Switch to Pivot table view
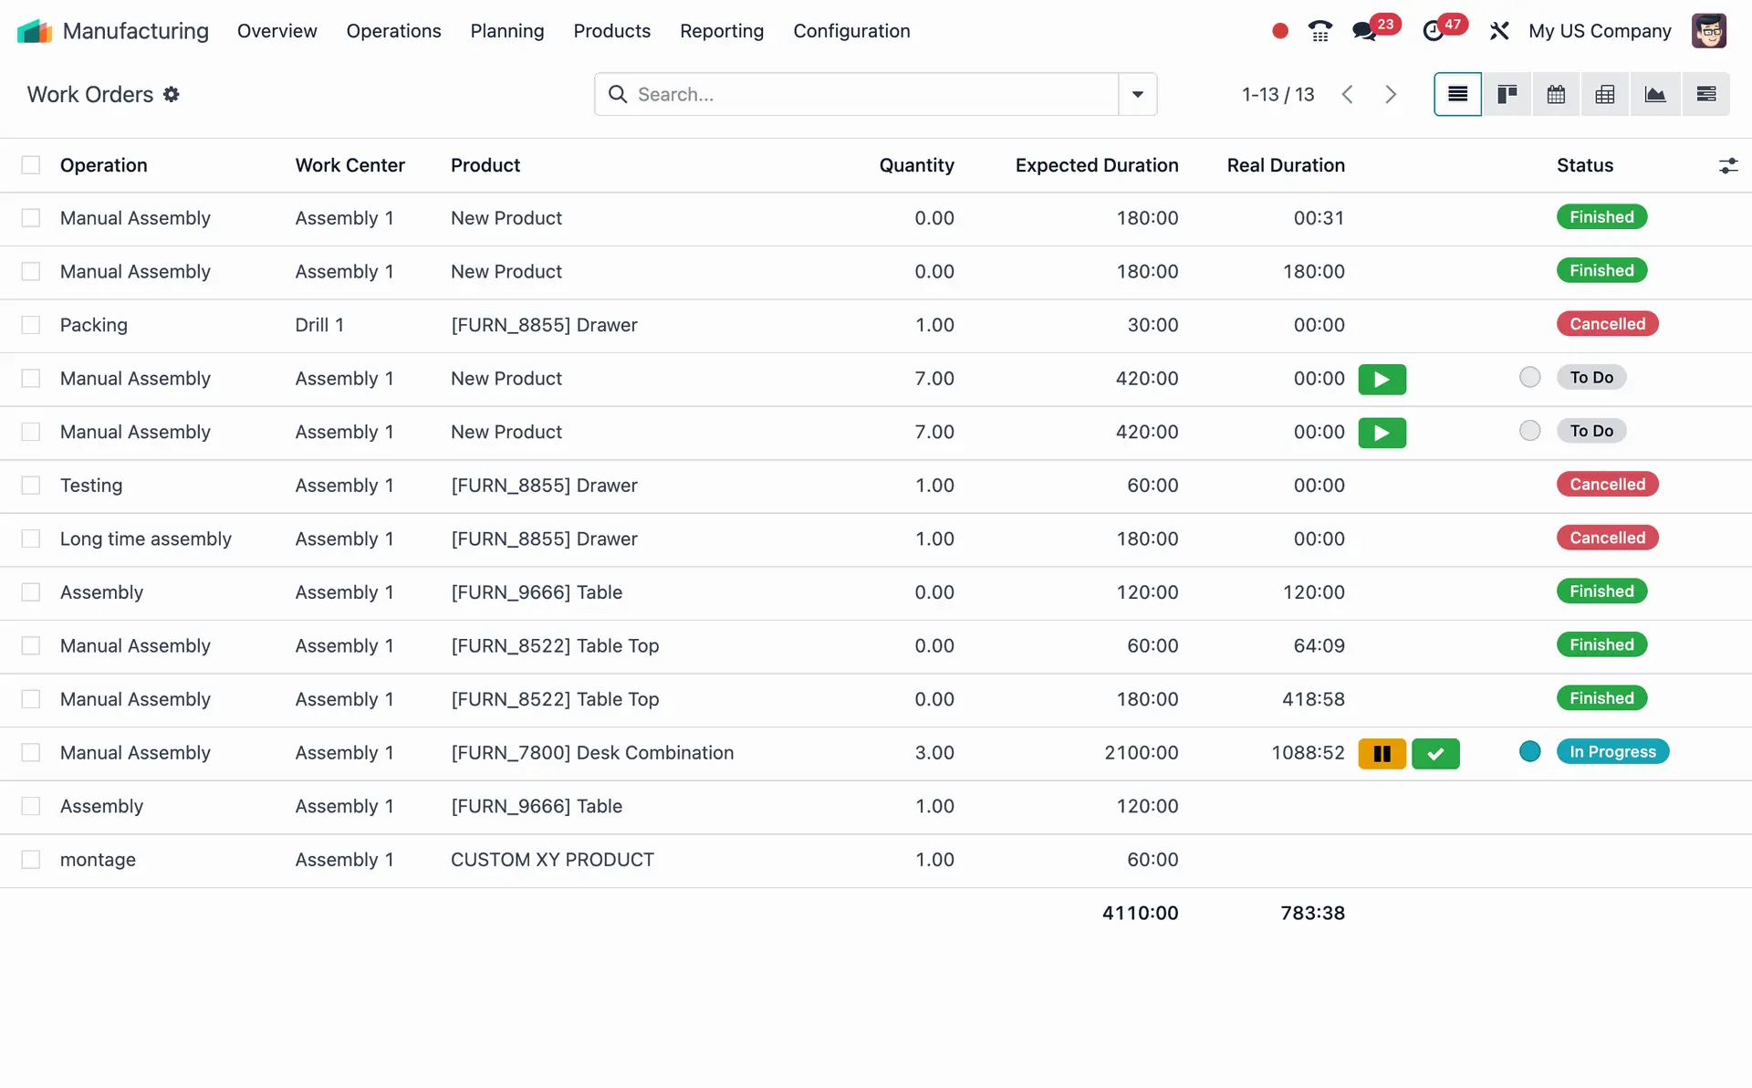Image resolution: width=1752 pixels, height=1088 pixels. 1605,94
